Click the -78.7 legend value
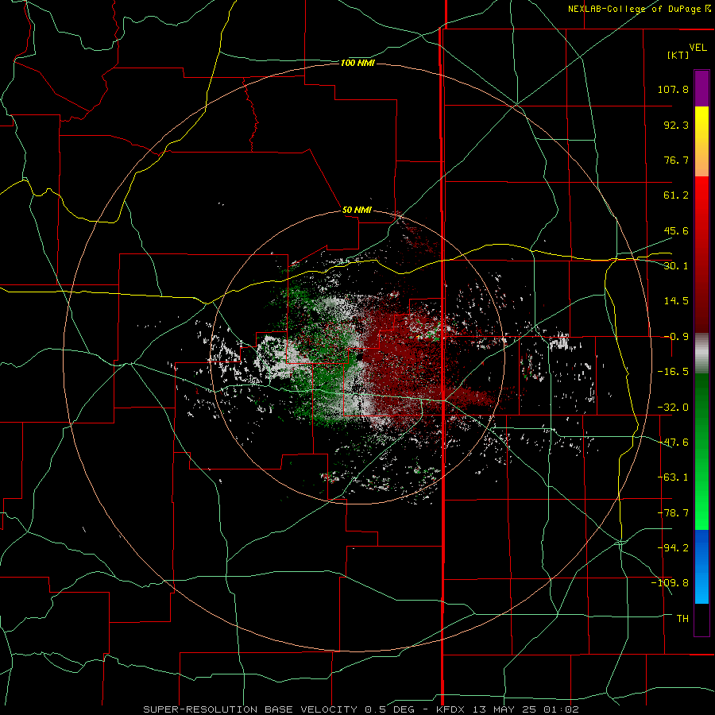This screenshot has width=715, height=715. coord(673,513)
